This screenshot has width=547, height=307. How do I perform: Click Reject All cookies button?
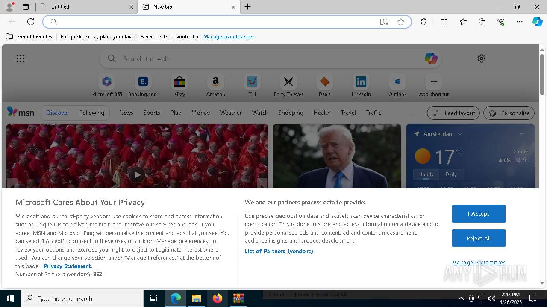(479, 238)
